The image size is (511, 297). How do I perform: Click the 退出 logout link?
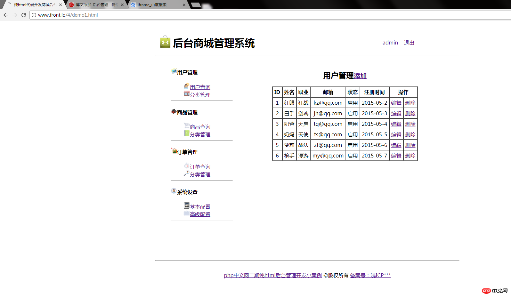[409, 43]
